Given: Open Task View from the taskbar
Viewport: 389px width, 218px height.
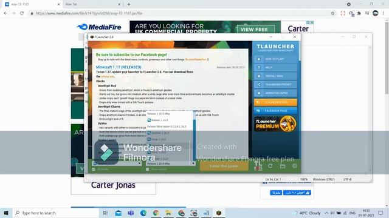Looking at the screenshot, I should [x=105, y=213].
